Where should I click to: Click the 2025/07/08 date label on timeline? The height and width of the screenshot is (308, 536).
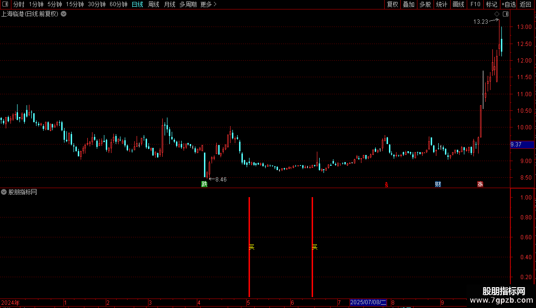[368, 302]
